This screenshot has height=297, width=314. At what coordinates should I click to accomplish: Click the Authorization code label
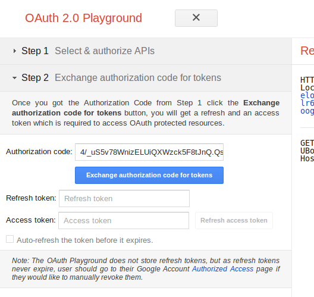(39, 152)
